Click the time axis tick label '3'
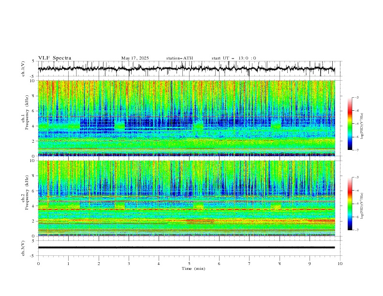This screenshot has width=383, height=296. [x=129, y=264]
